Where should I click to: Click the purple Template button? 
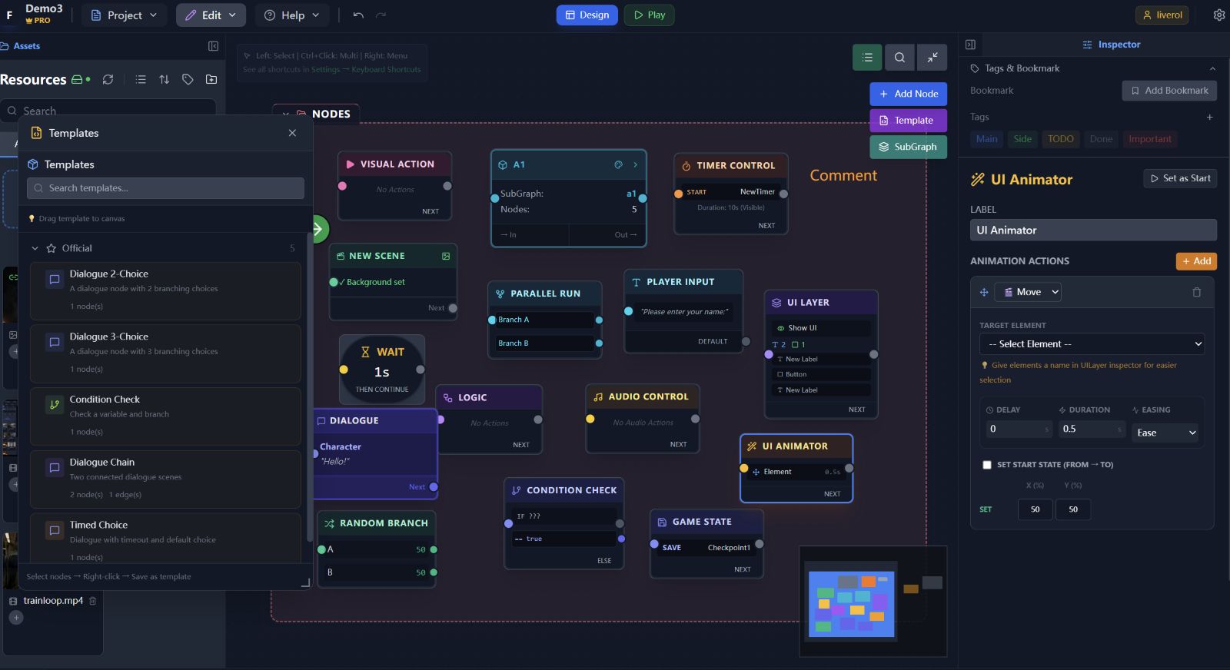908,121
